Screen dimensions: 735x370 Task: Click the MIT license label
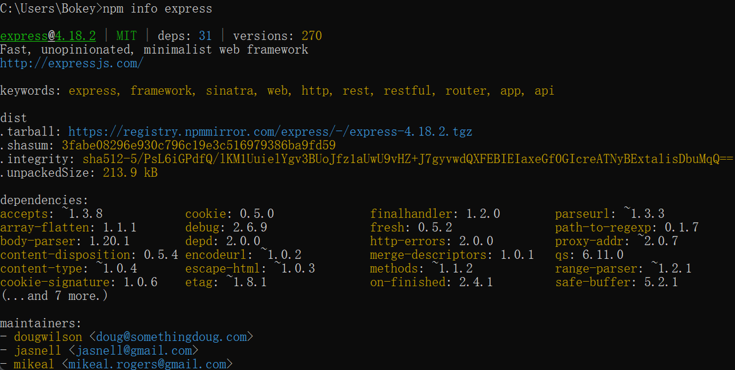point(126,36)
